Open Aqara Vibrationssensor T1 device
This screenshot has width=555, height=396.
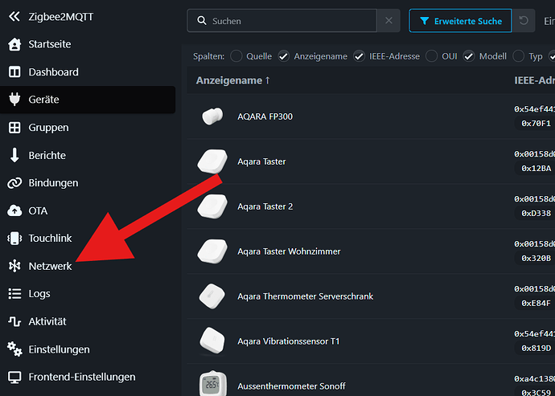[x=289, y=341]
